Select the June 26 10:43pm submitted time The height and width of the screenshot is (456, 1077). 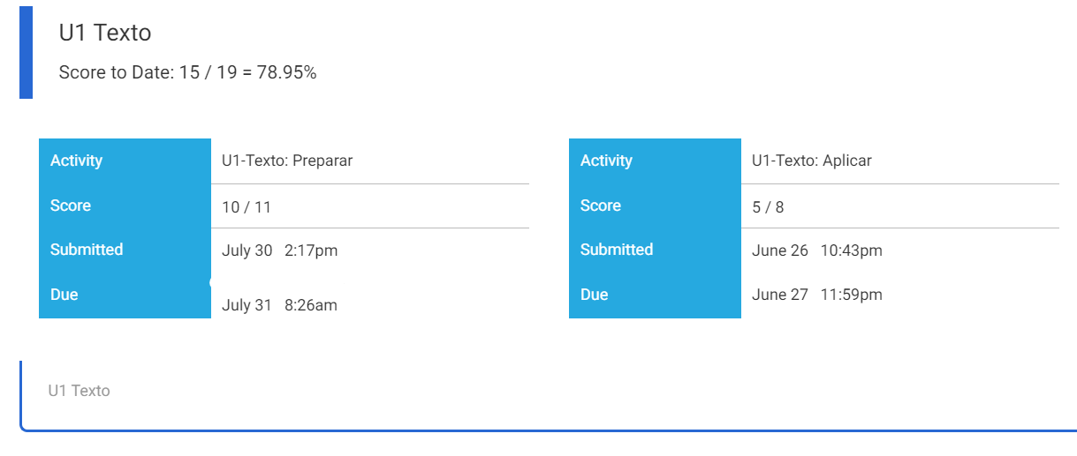(816, 250)
